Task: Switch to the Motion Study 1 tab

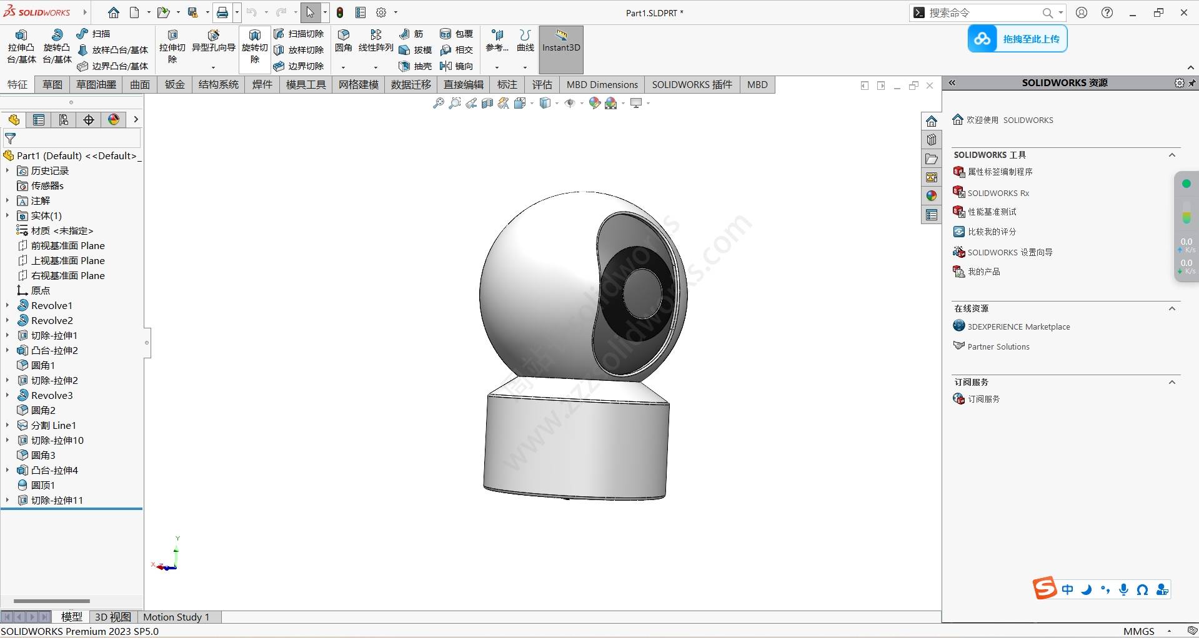Action: pyautogui.click(x=176, y=617)
